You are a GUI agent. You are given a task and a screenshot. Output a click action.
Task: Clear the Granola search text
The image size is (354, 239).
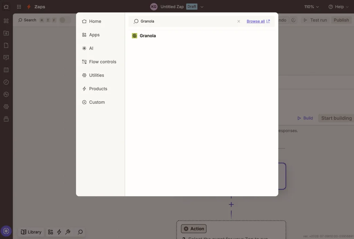click(239, 21)
